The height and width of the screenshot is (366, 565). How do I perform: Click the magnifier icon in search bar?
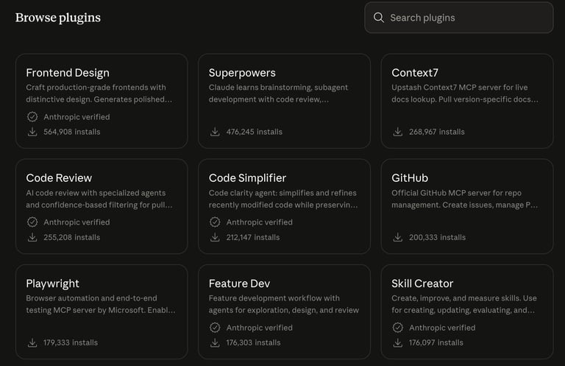click(x=379, y=18)
